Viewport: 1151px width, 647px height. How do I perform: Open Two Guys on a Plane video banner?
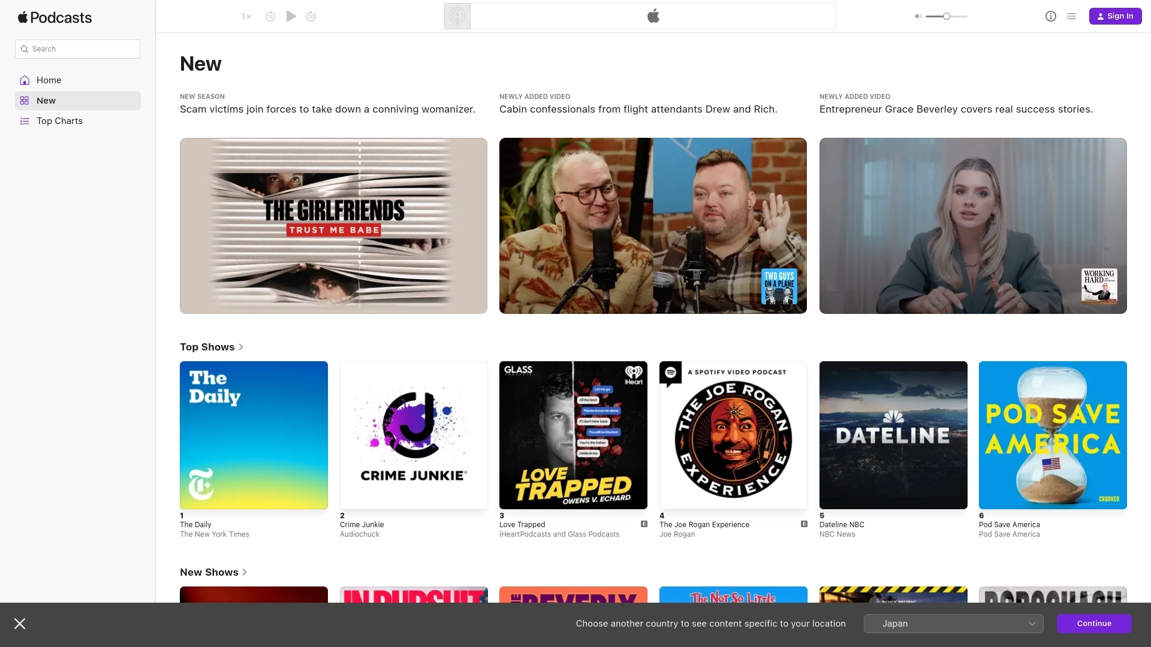653,226
